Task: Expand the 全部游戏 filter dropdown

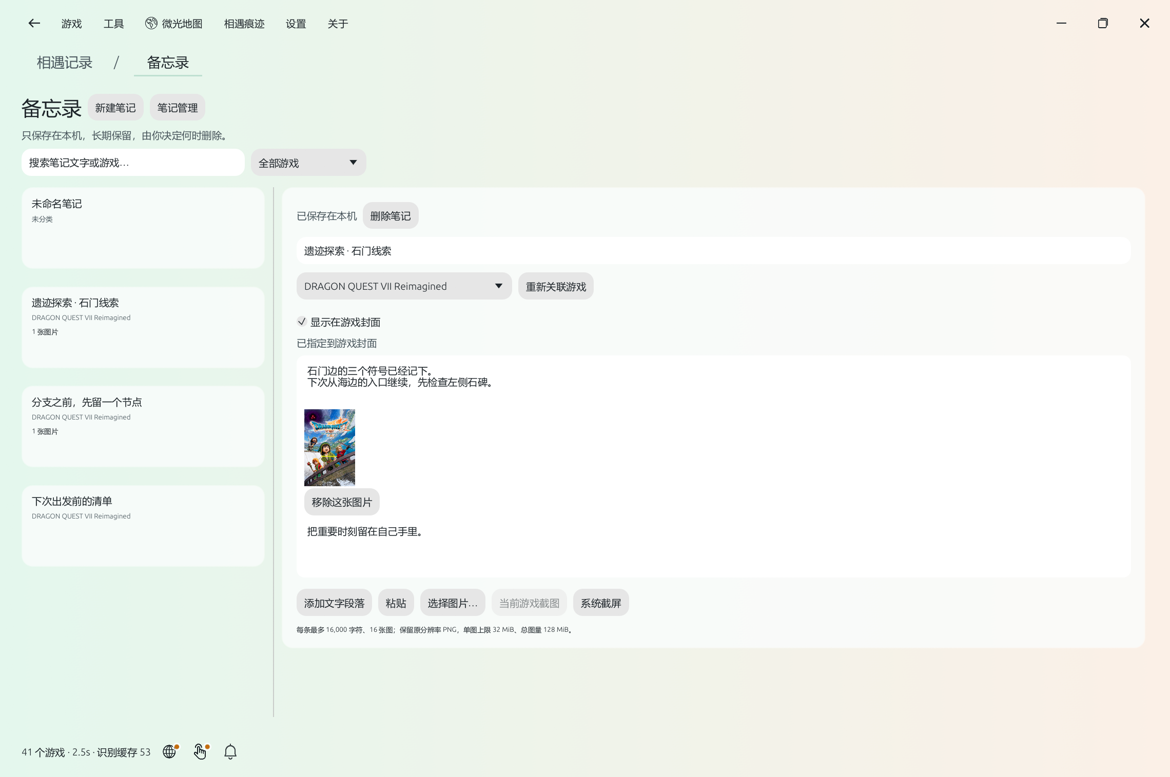Action: [x=308, y=163]
